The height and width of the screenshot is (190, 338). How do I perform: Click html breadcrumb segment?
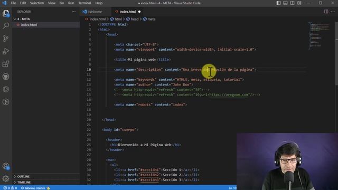(x=118, y=19)
